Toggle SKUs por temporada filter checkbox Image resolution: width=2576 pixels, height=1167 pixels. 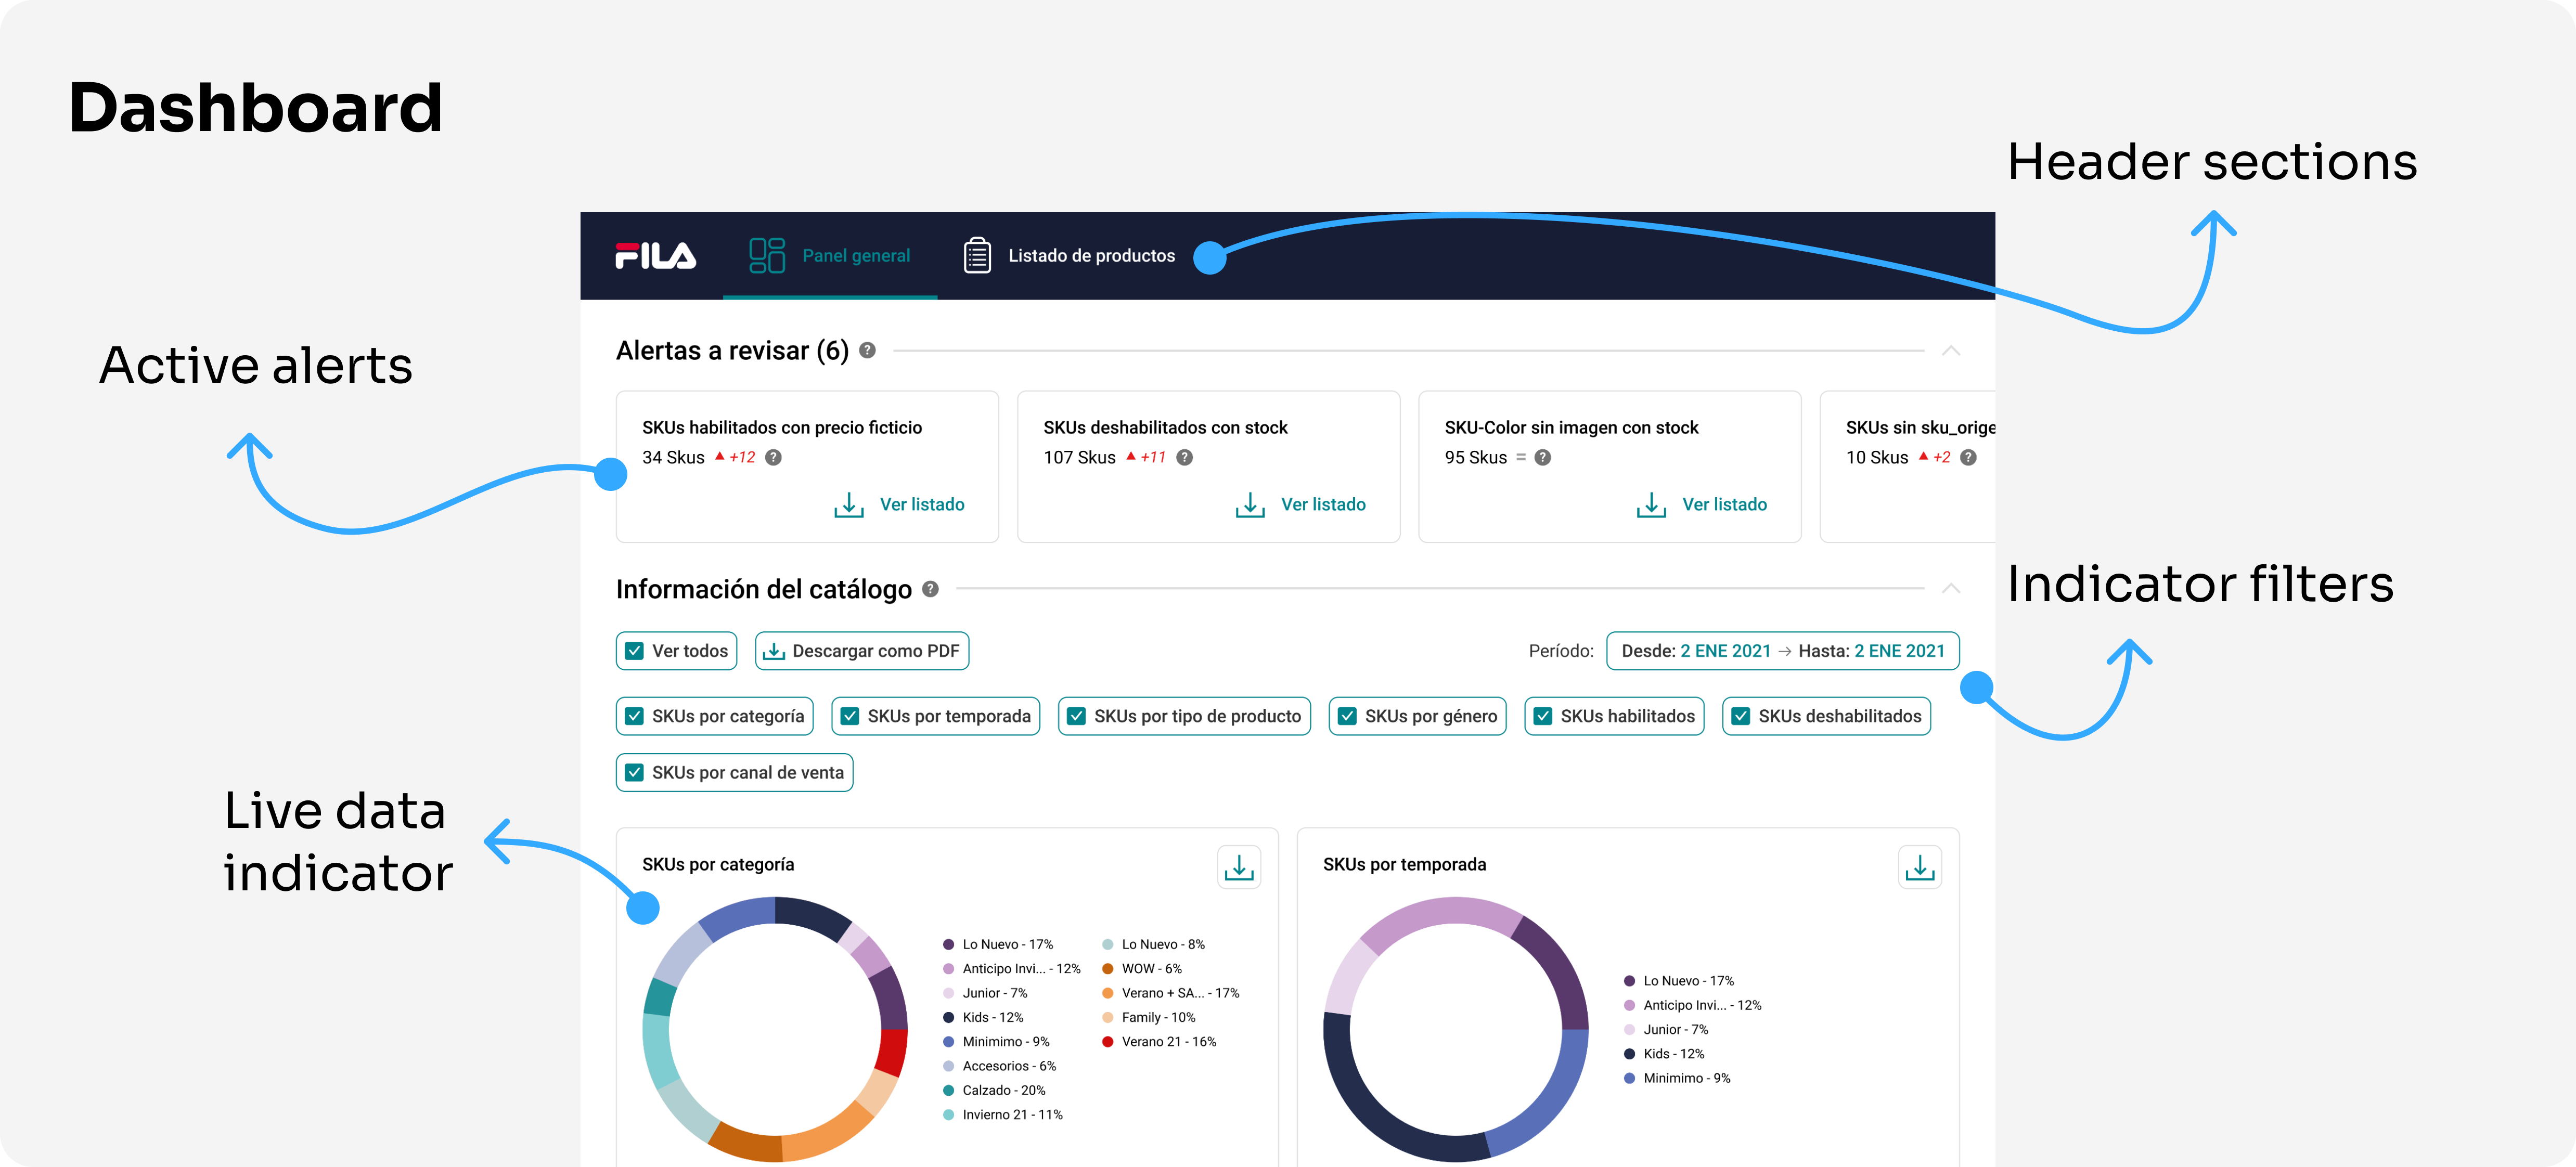pos(850,716)
